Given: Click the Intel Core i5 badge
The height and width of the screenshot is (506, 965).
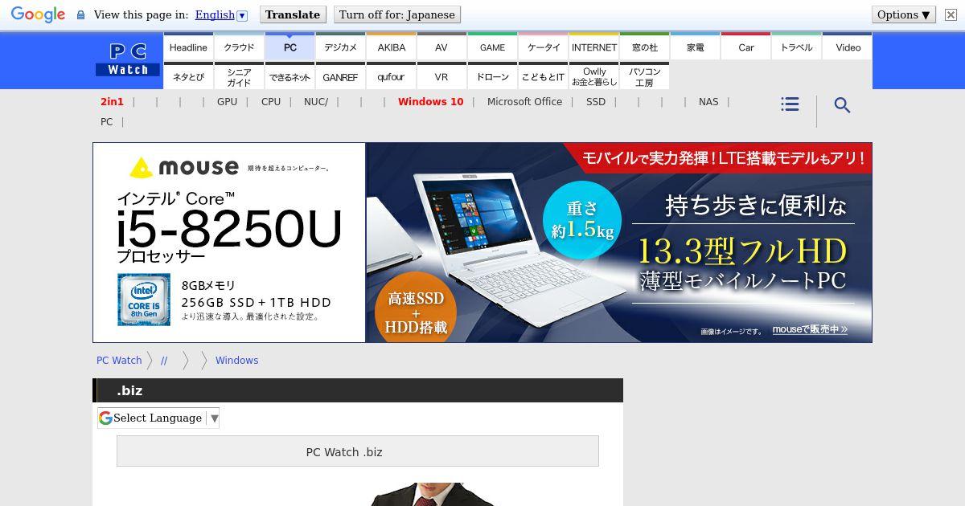Looking at the screenshot, I should [144, 300].
